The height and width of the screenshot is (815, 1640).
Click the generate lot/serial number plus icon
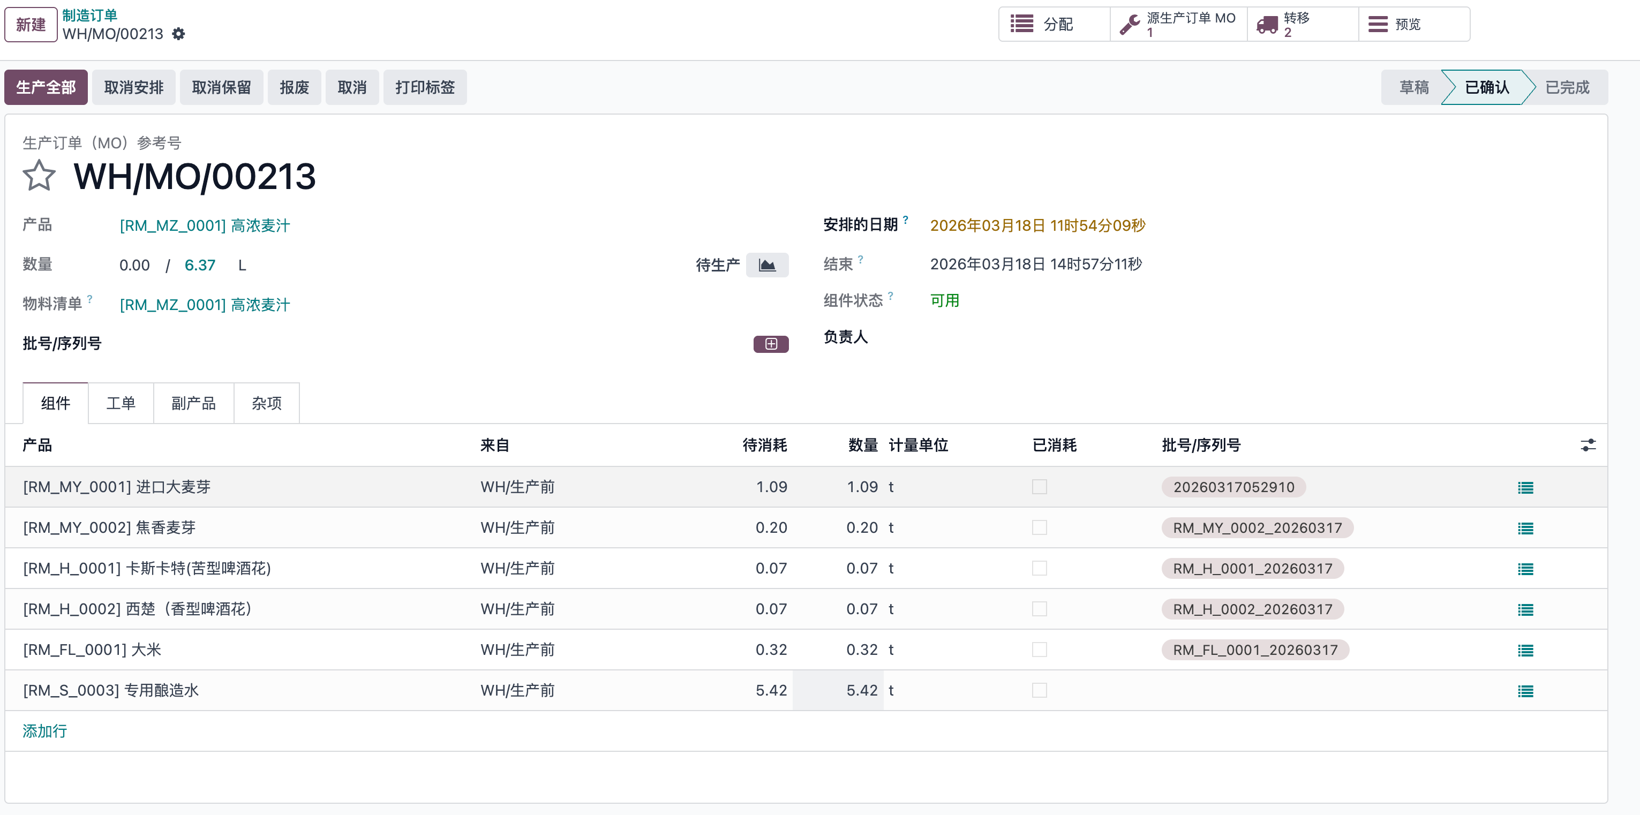click(x=771, y=344)
